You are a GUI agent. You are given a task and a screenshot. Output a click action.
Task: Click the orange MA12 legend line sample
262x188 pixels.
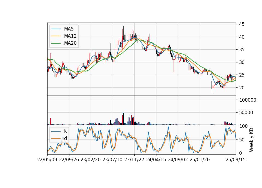tap(56, 36)
